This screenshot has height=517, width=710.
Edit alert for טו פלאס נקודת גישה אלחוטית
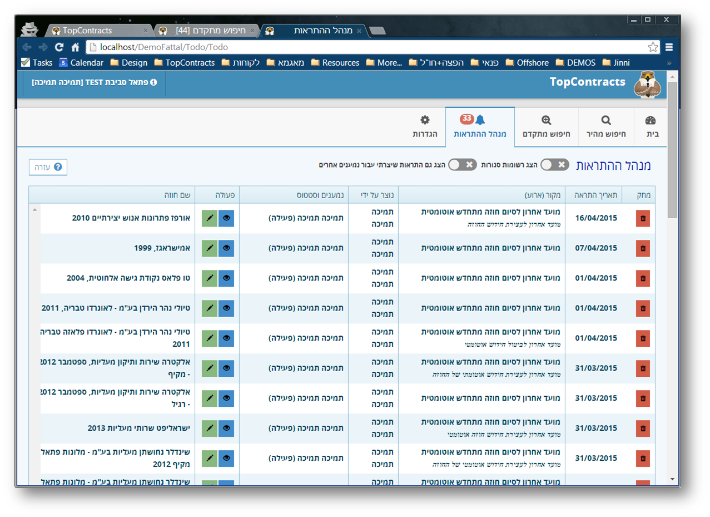(210, 278)
